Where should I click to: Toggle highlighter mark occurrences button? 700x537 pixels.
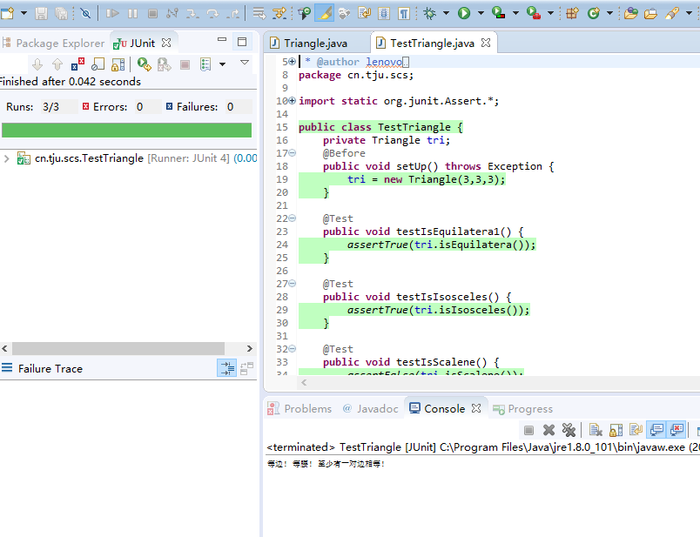[x=324, y=13]
